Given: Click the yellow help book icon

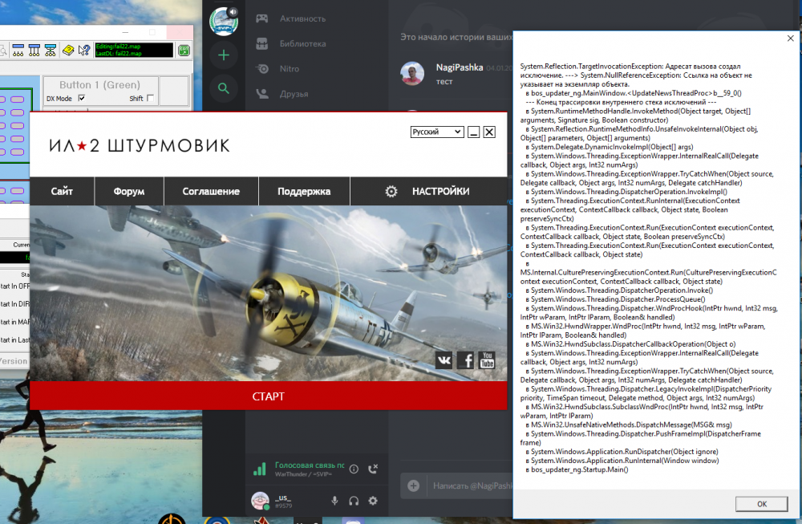Looking at the screenshot, I should (x=68, y=50).
